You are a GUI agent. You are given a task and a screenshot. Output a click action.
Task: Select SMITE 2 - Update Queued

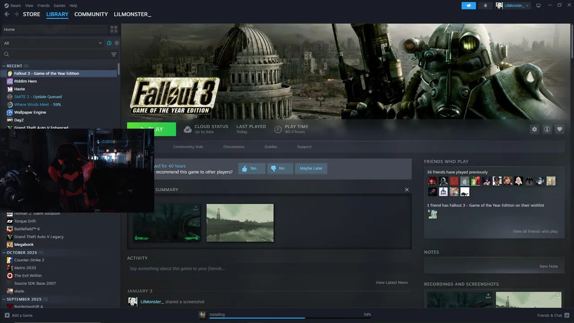[38, 97]
